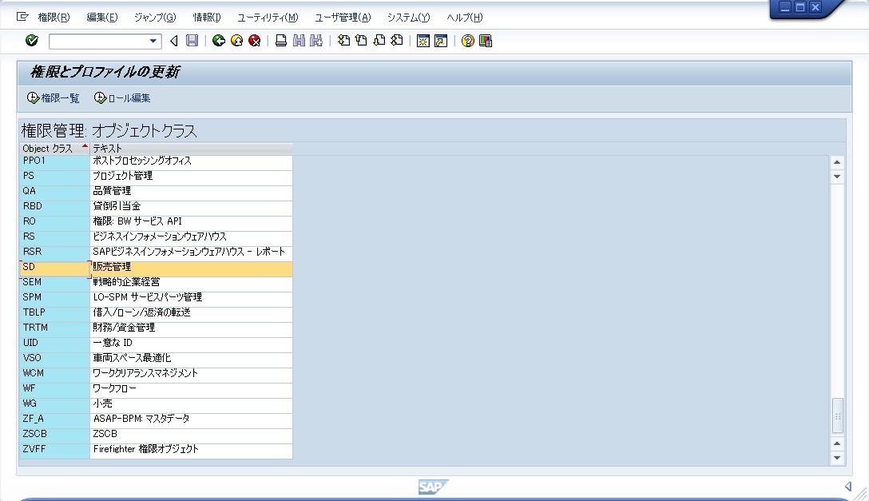
Task: Click the SAP logo at the bottom
Action: tap(432, 487)
